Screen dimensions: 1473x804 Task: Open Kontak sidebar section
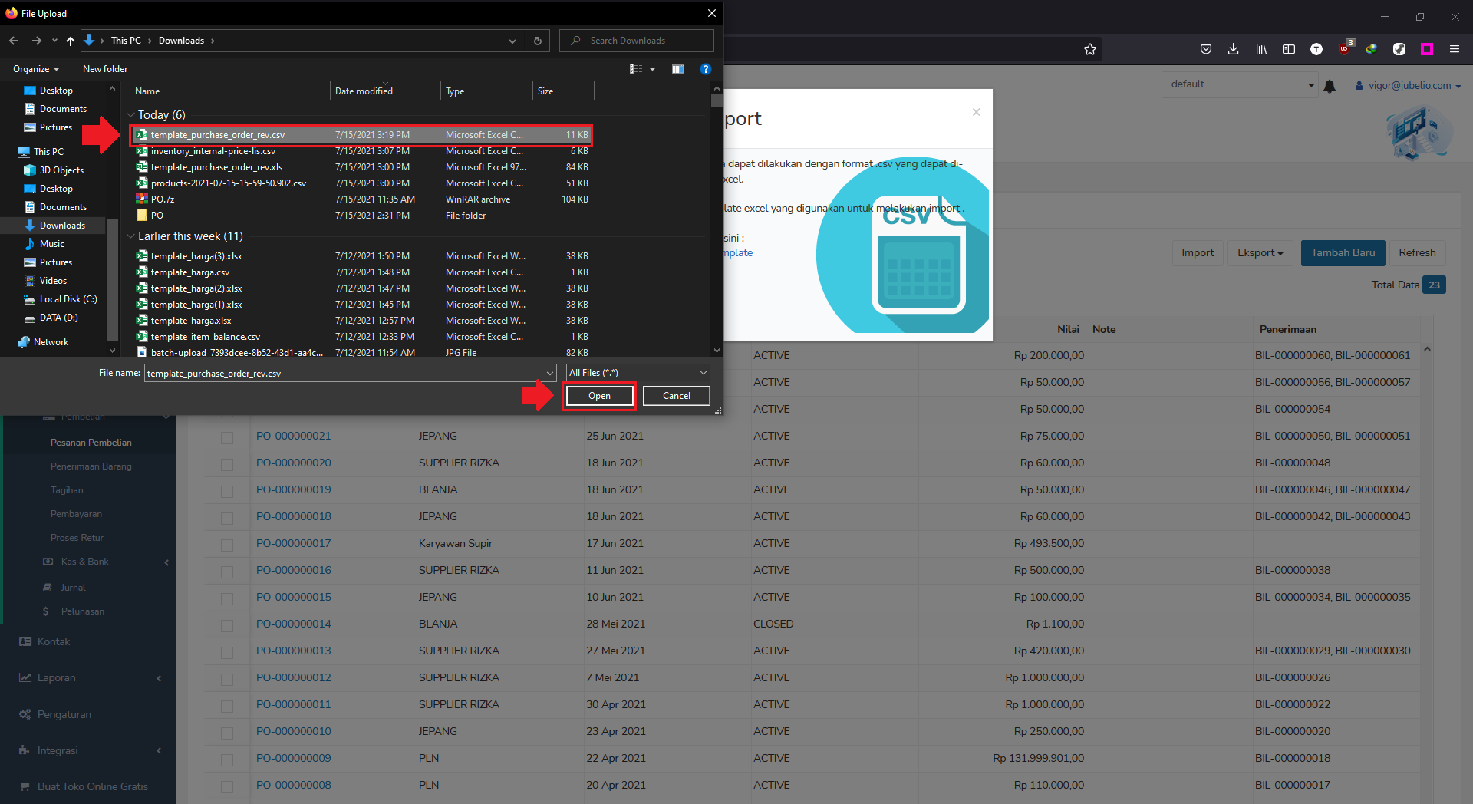pos(53,641)
